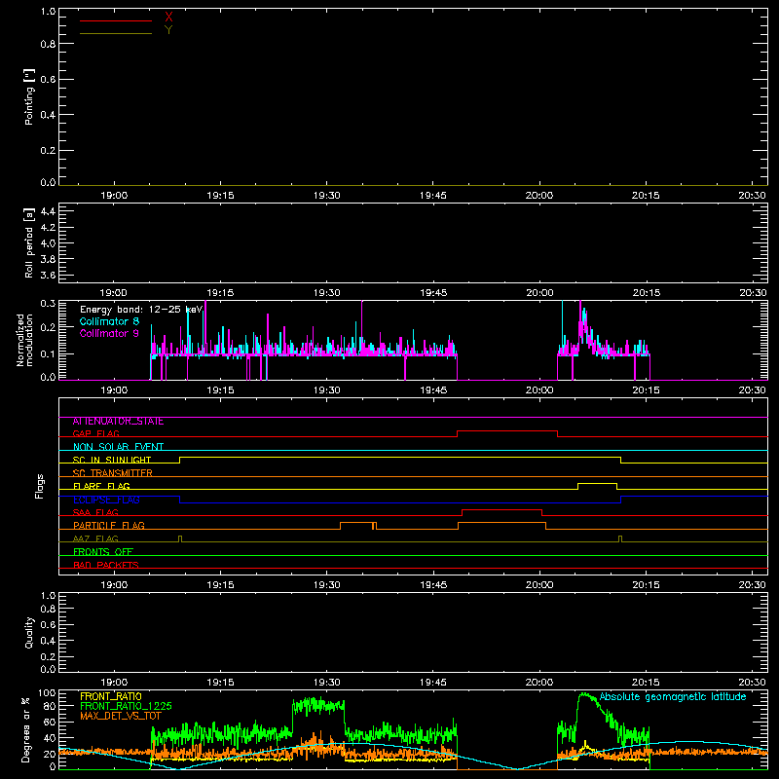Click the olive Y legend line sample
This screenshot has height=779, width=779.
click(x=116, y=33)
